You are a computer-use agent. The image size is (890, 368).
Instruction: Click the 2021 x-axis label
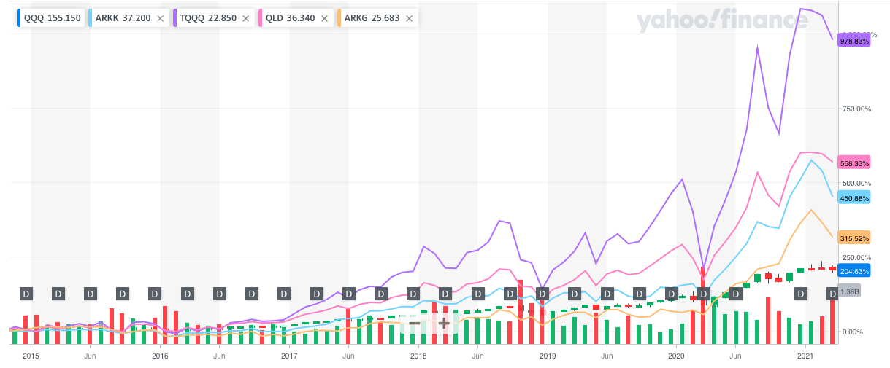tap(805, 356)
